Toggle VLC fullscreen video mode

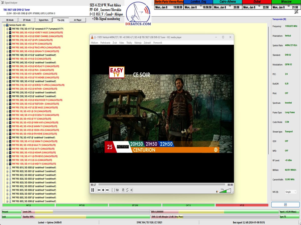[113, 190]
